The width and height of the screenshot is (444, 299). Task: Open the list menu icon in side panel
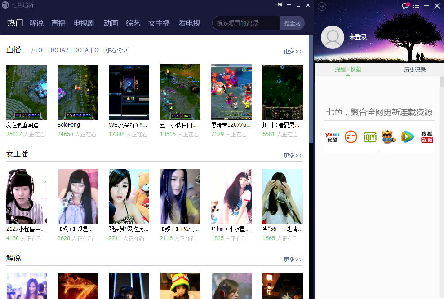[416, 6]
